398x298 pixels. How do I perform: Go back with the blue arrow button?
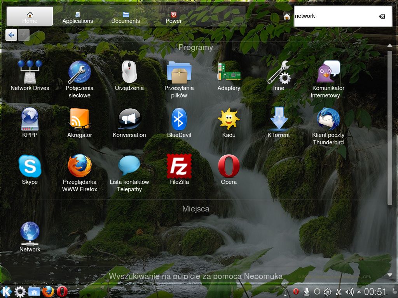click(11, 35)
